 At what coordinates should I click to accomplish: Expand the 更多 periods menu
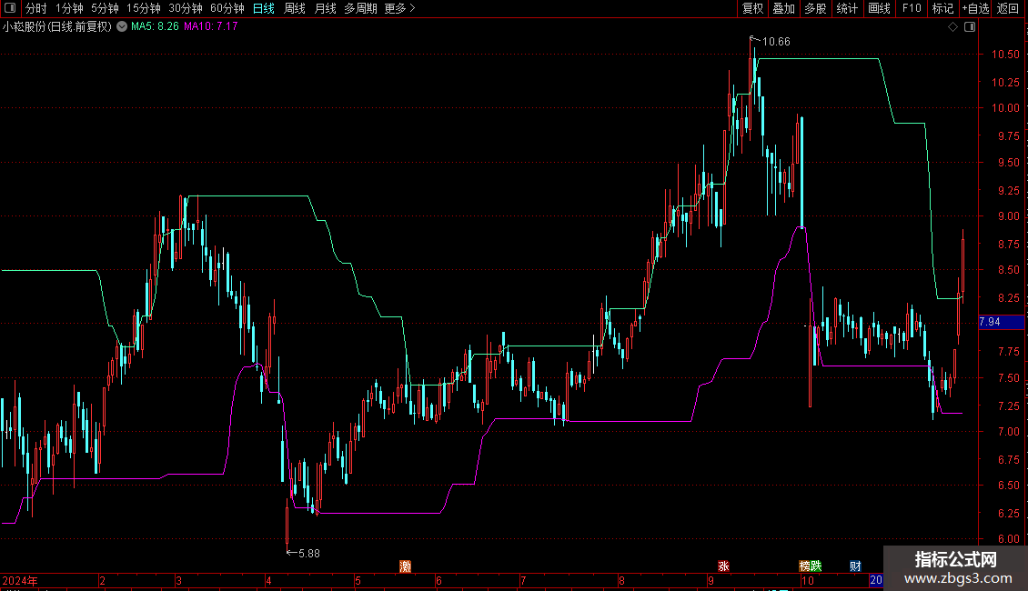click(x=400, y=8)
